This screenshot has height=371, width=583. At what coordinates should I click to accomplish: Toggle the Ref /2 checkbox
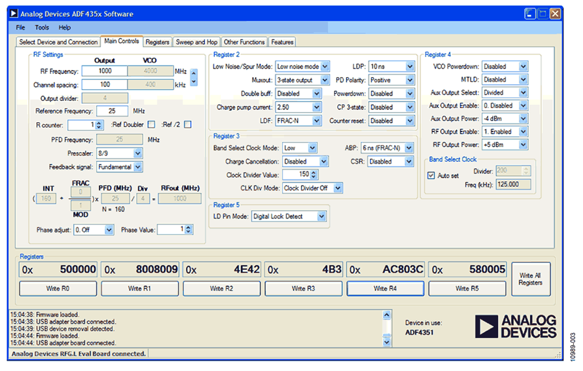(188, 125)
